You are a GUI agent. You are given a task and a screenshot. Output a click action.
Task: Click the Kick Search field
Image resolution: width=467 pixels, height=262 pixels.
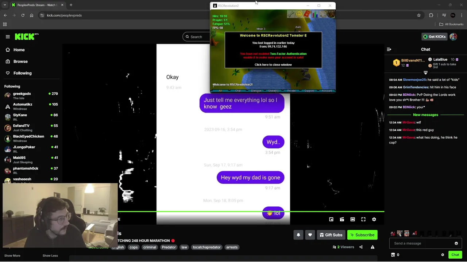pyautogui.click(x=197, y=36)
